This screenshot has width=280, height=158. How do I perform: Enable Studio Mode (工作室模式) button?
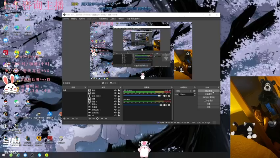click(x=209, y=101)
